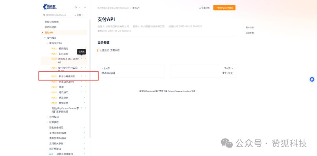Image resolution: width=317 pixels, height=156 pixels.
Task: Collapse the 支付API tree folder
Action: tap(42, 32)
